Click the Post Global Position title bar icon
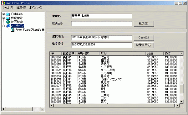The image size is (188, 115). tap(3, 3)
